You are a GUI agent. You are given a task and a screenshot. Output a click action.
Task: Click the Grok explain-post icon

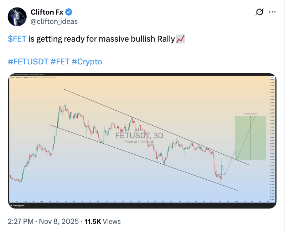(x=259, y=12)
